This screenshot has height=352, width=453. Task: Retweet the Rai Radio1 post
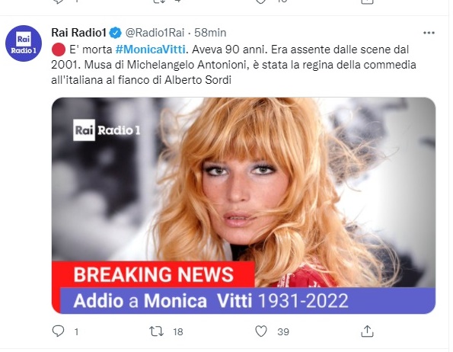(x=156, y=331)
